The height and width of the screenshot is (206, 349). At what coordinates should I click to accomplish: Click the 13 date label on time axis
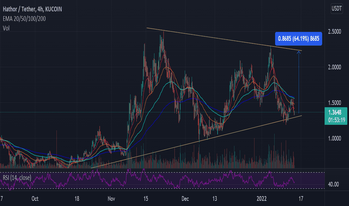tap(215, 199)
